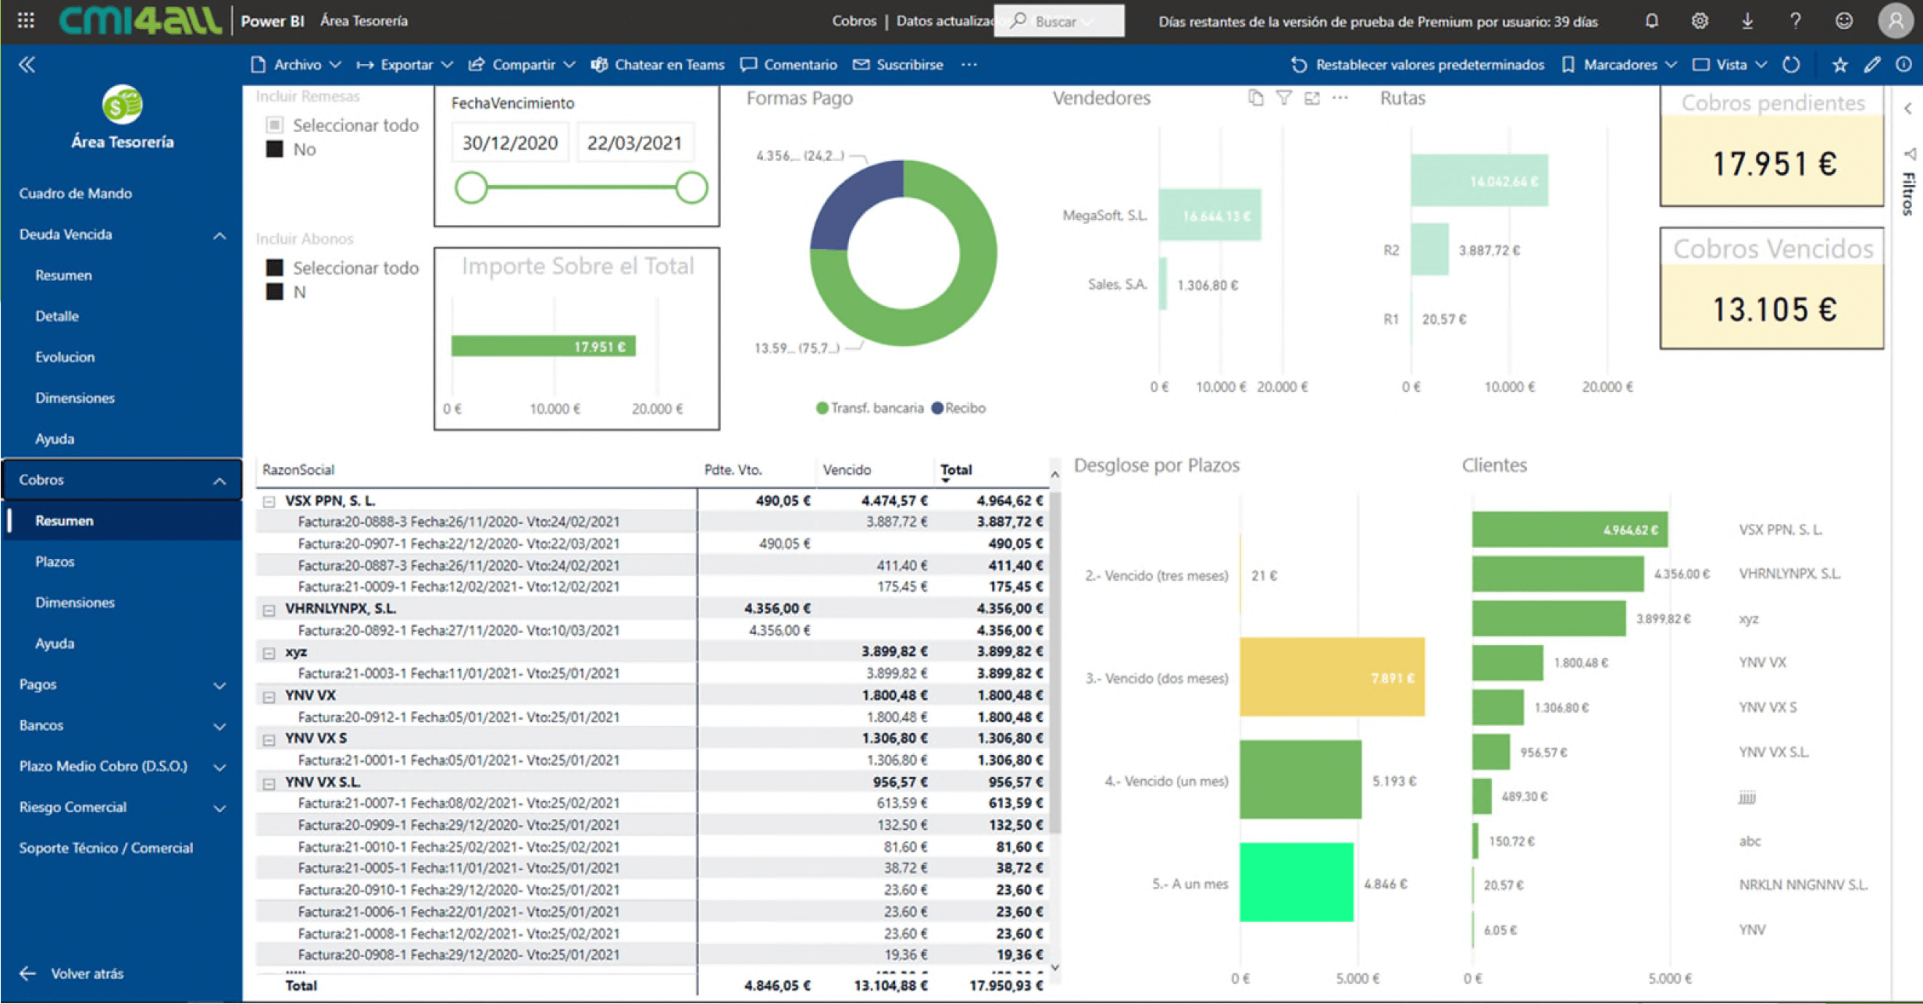Click the notifications bell icon

1651,21
